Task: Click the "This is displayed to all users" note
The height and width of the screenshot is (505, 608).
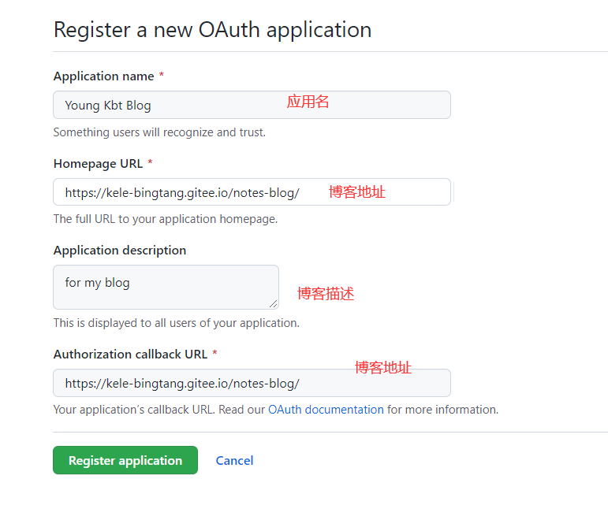Action: tap(176, 323)
